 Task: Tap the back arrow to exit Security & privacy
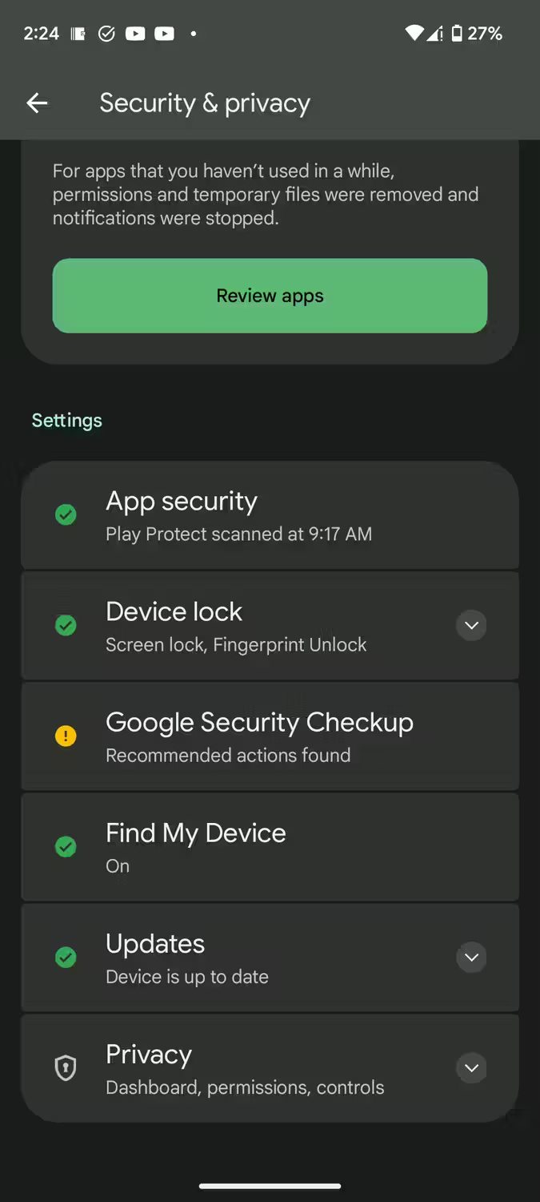coord(37,103)
